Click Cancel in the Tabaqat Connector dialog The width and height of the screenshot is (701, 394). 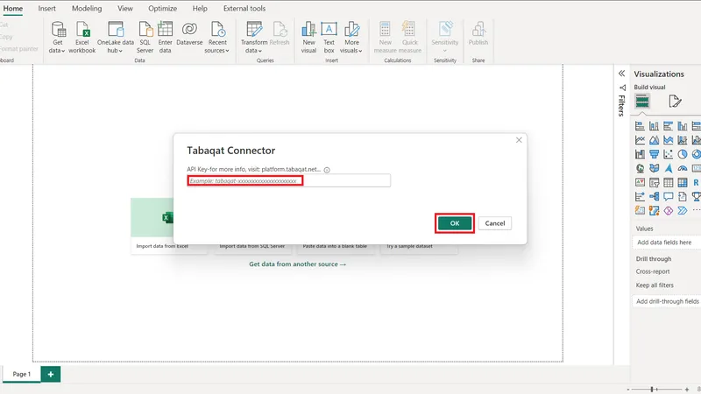click(x=495, y=223)
